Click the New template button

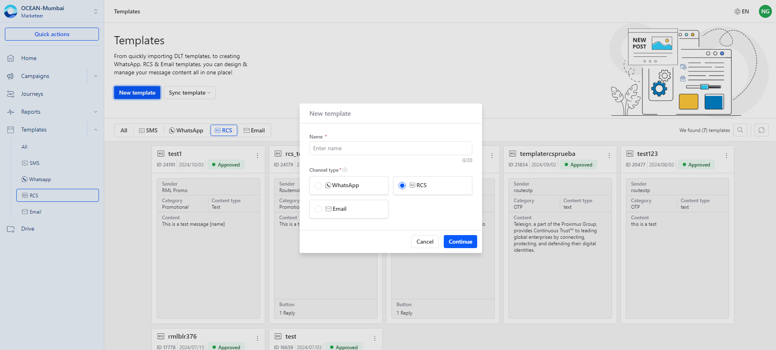[x=137, y=93]
